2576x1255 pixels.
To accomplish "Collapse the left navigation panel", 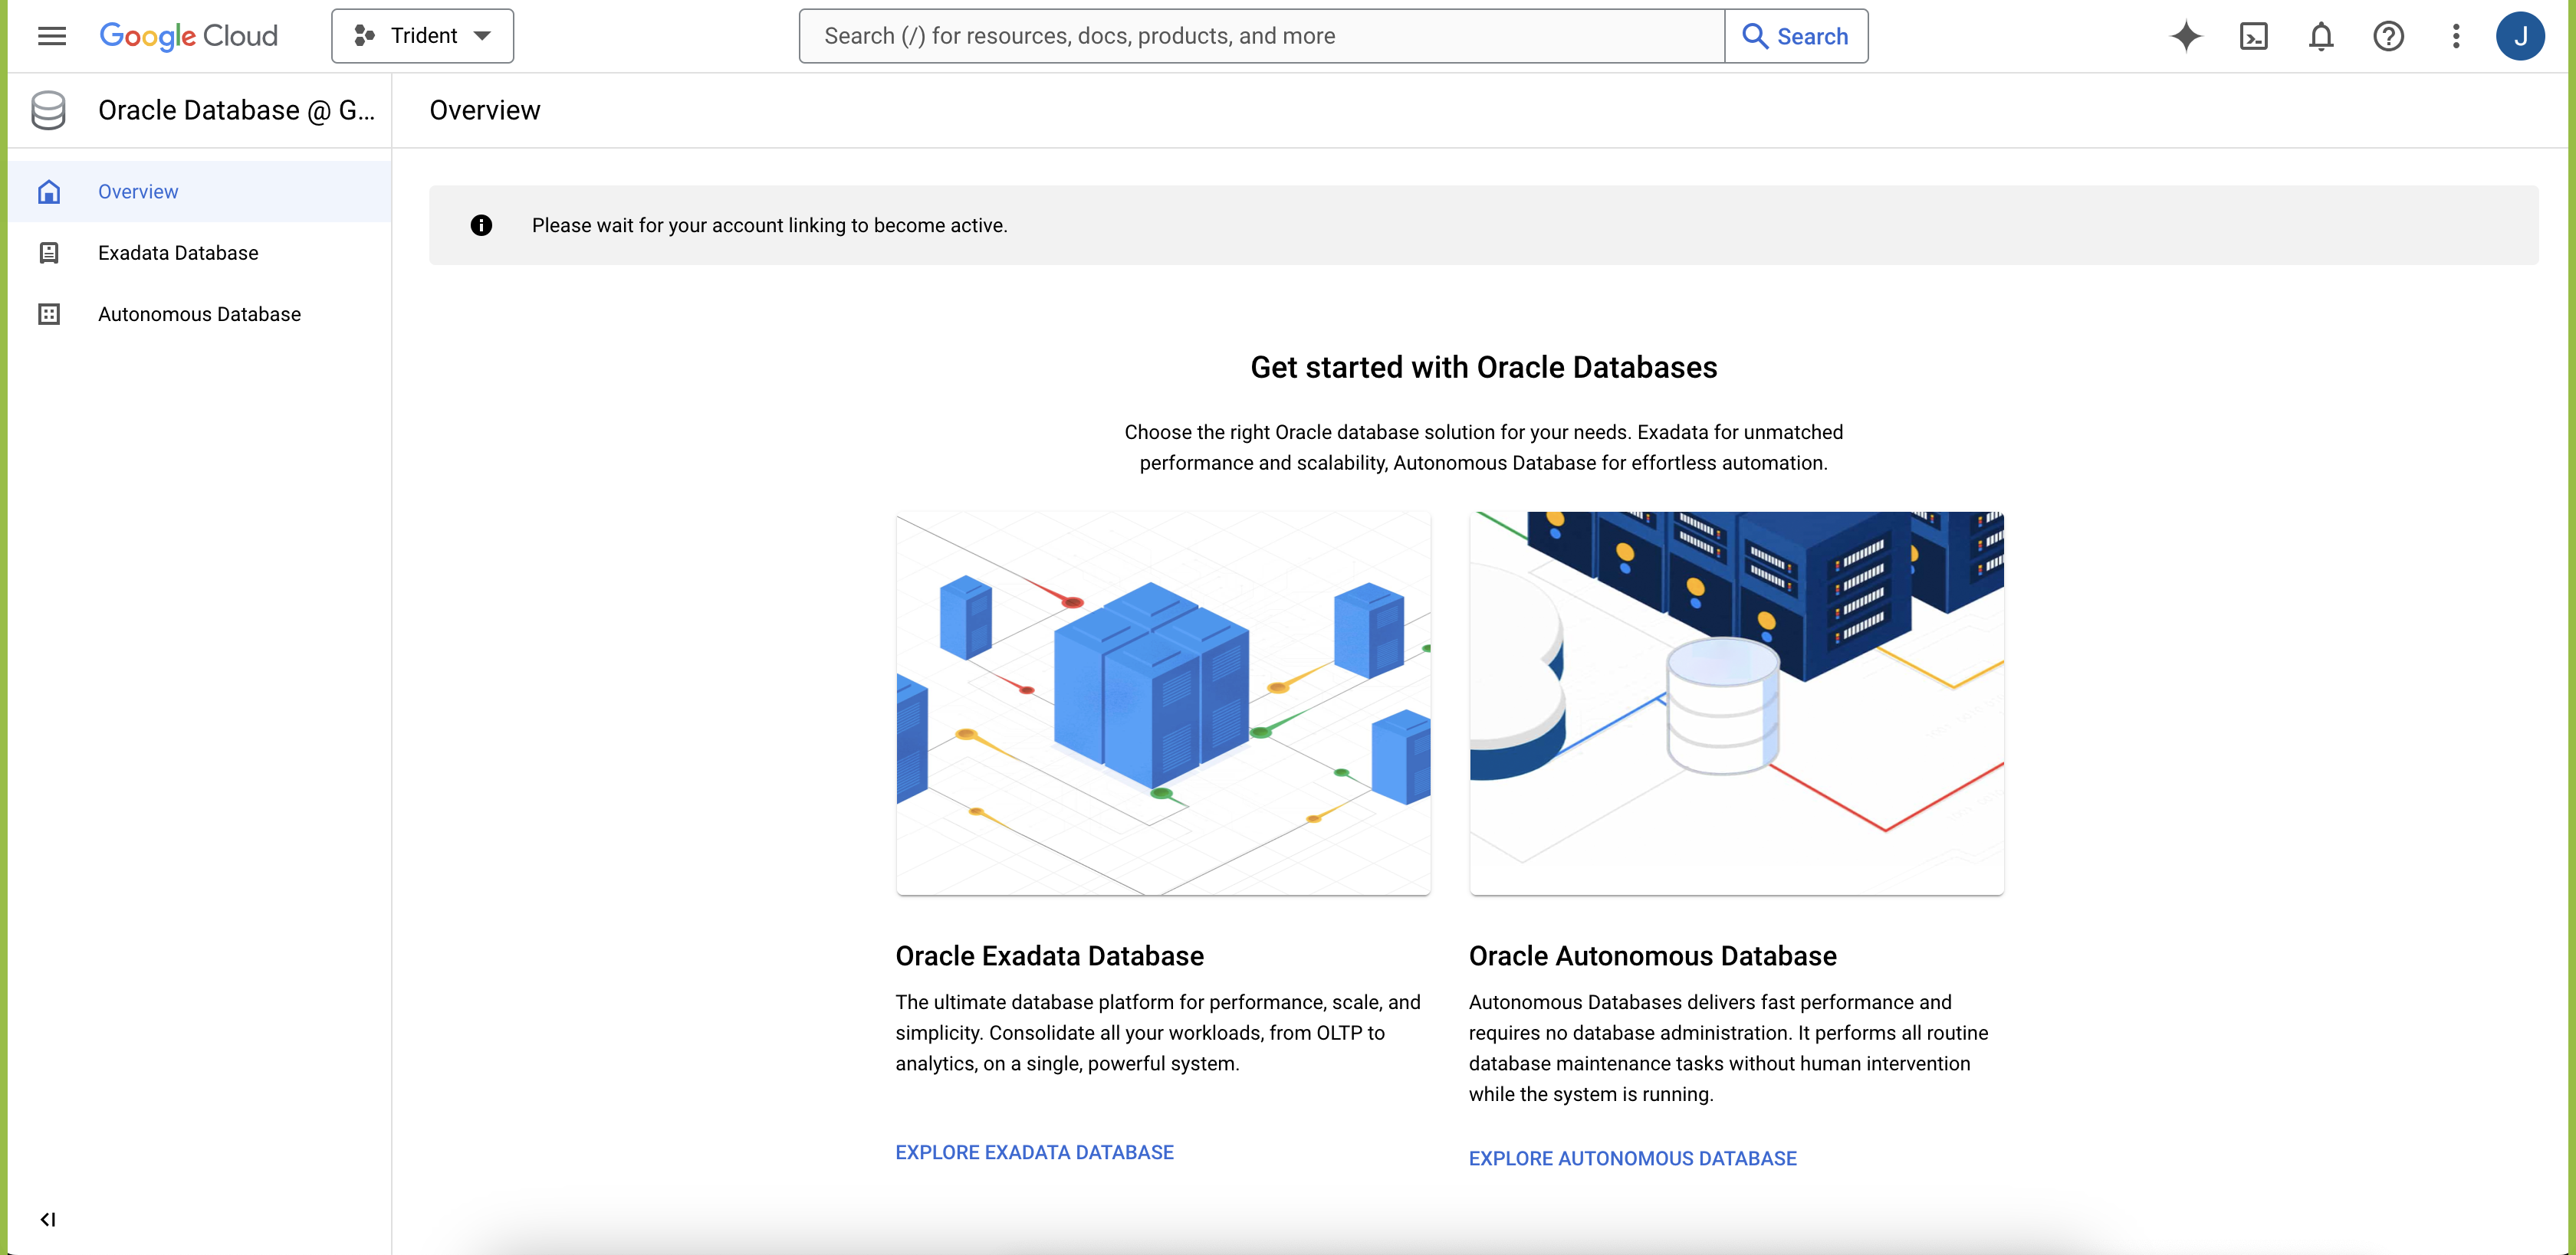I will (x=48, y=1218).
